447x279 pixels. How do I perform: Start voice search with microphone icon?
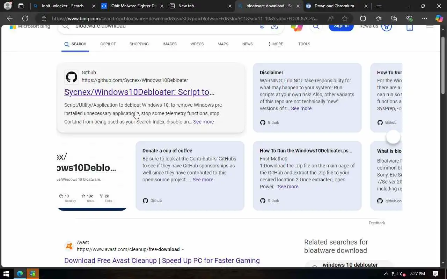tap(262, 27)
